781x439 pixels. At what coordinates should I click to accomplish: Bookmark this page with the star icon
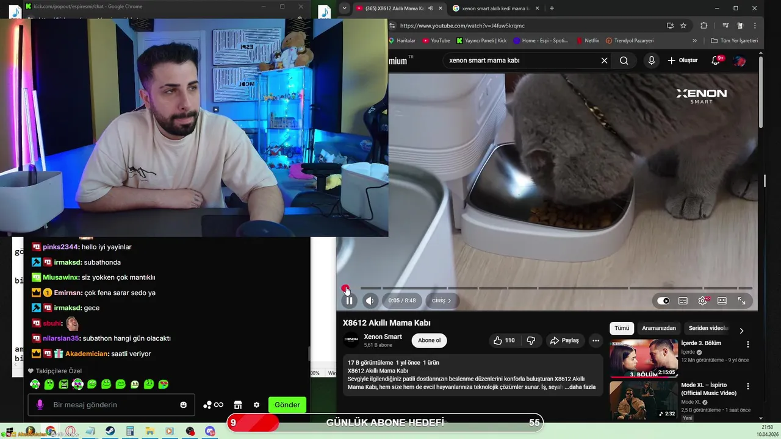coord(683,26)
